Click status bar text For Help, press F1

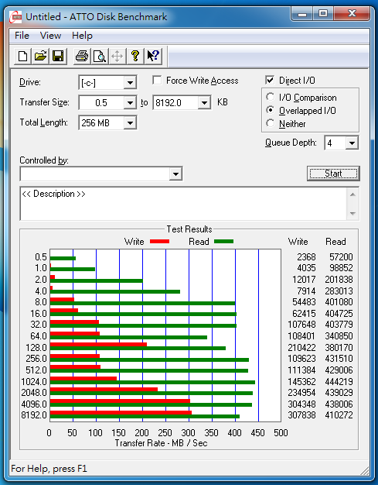[49, 468]
